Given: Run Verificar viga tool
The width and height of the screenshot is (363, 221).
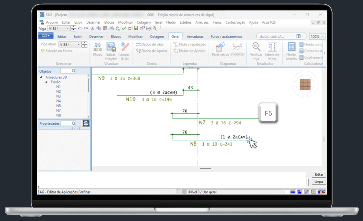Looking at the screenshot, I should (256, 47).
